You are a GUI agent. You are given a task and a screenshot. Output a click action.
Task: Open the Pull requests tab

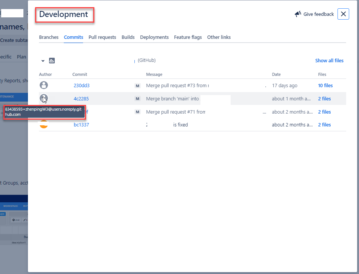102,37
